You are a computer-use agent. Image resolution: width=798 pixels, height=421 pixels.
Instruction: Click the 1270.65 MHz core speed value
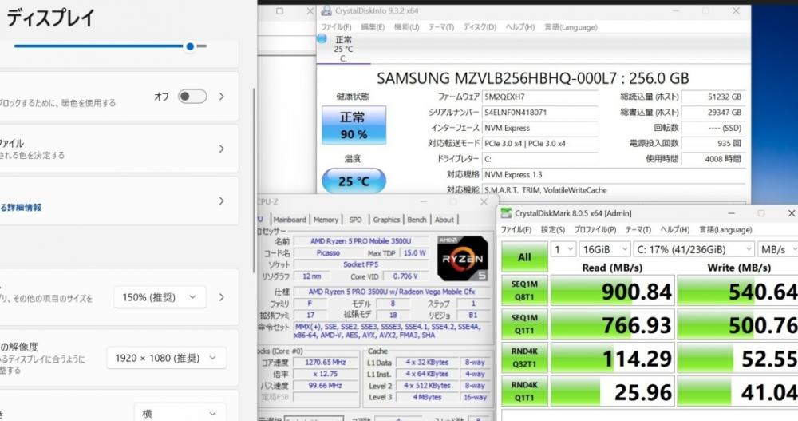[326, 363]
